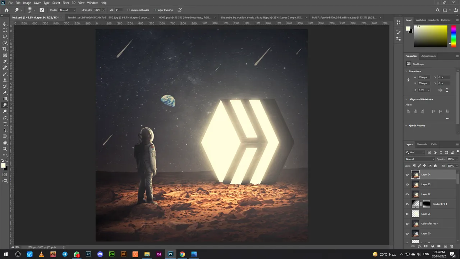Open the Mode dropdown showing Normal
The image size is (460, 259).
pyautogui.click(x=67, y=10)
